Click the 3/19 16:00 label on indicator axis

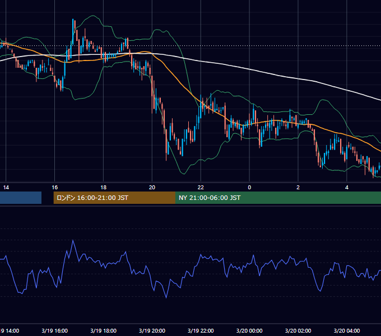[x=55, y=330]
